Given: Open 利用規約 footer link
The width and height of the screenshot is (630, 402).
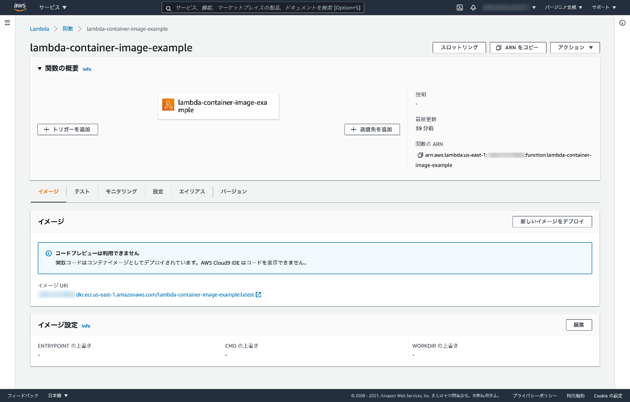Looking at the screenshot, I should click(575, 396).
